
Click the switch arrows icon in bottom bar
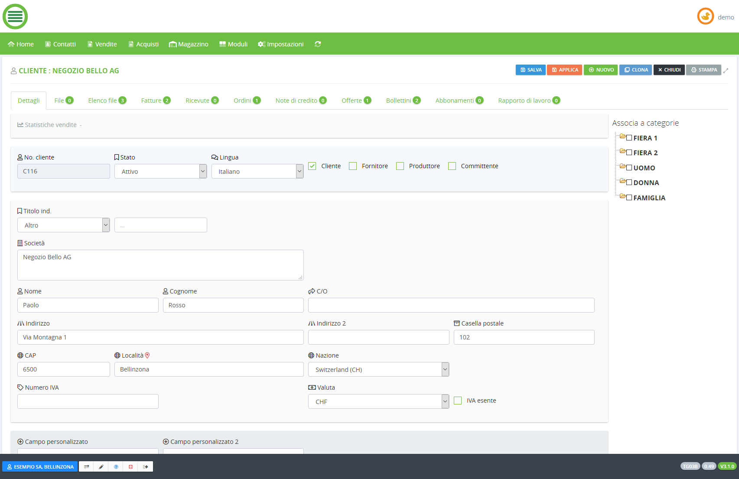pos(87,467)
